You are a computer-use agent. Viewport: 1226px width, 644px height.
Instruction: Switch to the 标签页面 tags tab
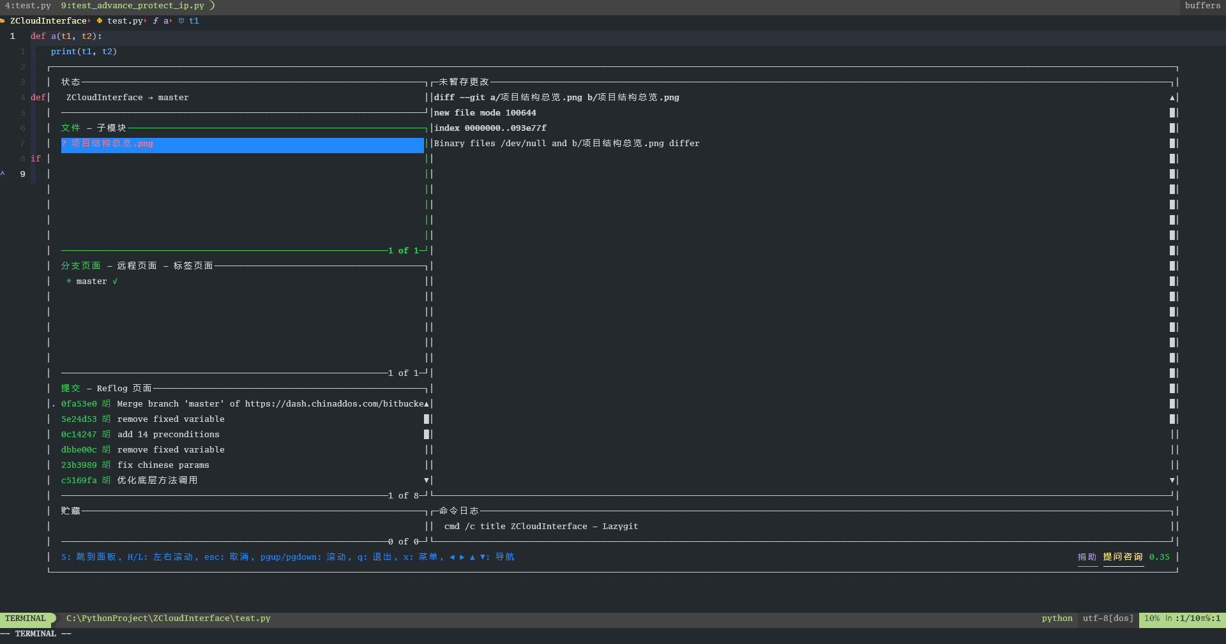click(x=192, y=266)
